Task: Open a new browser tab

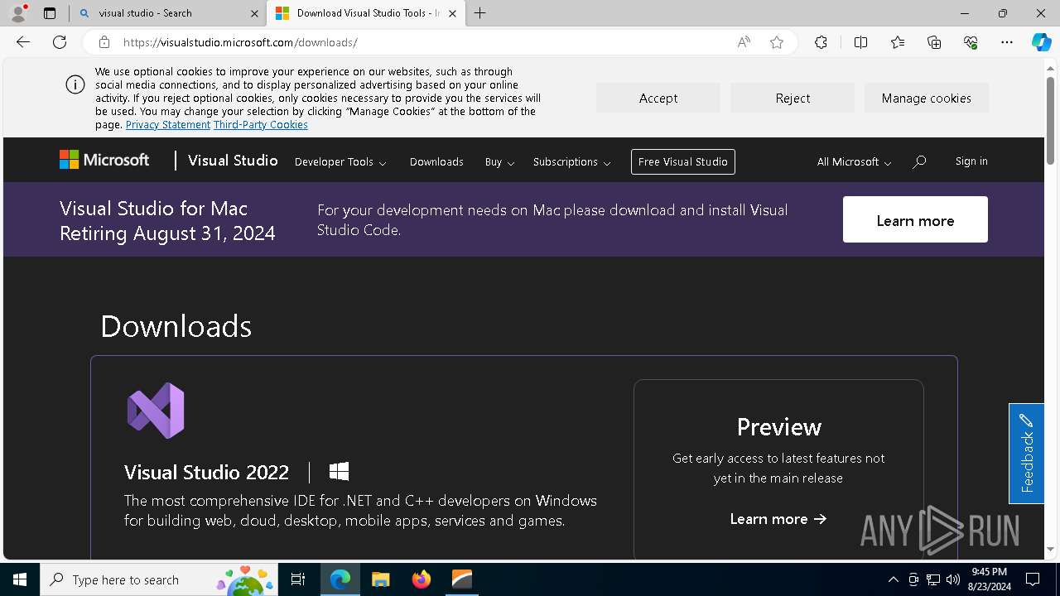Action: [x=480, y=13]
